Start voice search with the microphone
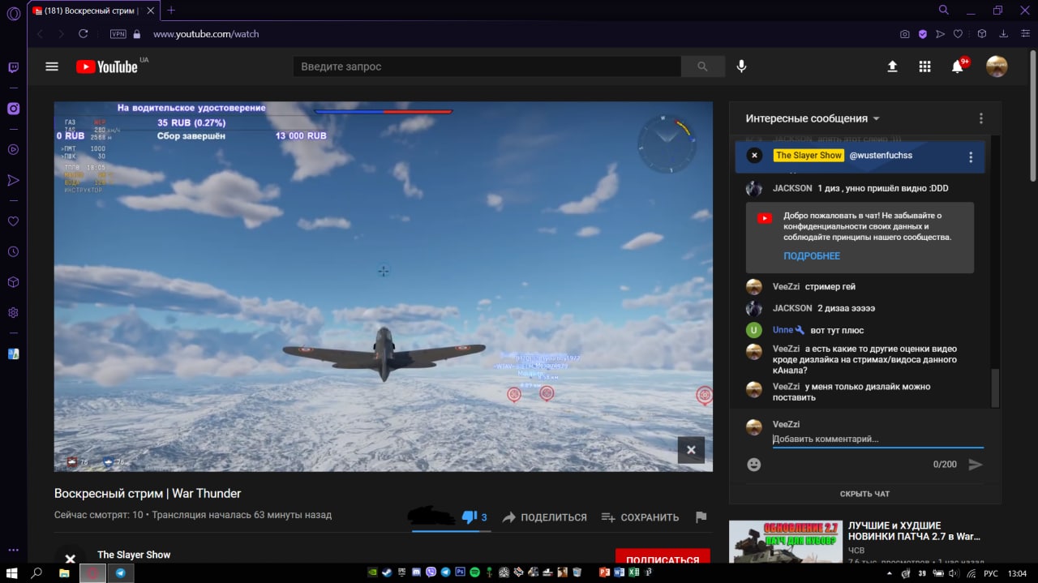1038x583 pixels. 741,66
